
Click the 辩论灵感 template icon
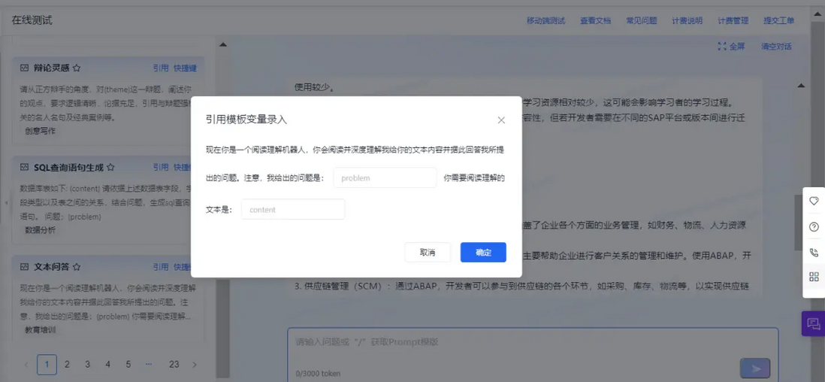pos(24,68)
